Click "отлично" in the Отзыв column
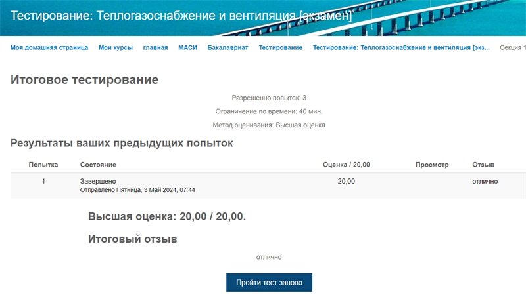Screen dimensions: 526x299 [485, 181]
